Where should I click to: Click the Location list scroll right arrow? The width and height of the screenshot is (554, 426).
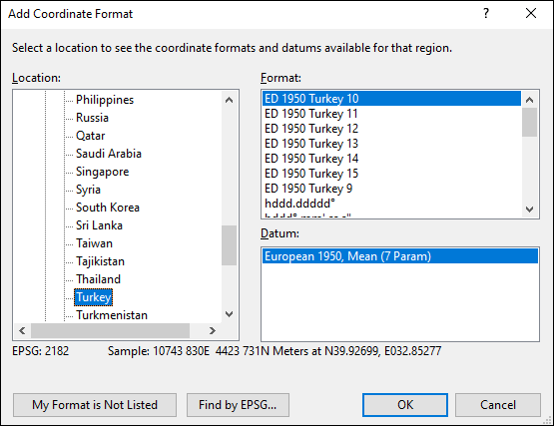pyautogui.click(x=212, y=330)
